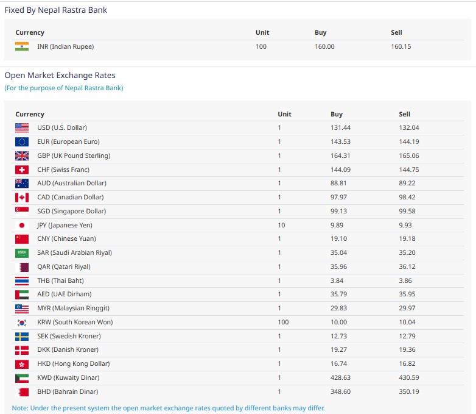Click the 'Open Market Exchange Rates' heading
Image resolution: width=476 pixels, height=414 pixels.
click(x=60, y=75)
